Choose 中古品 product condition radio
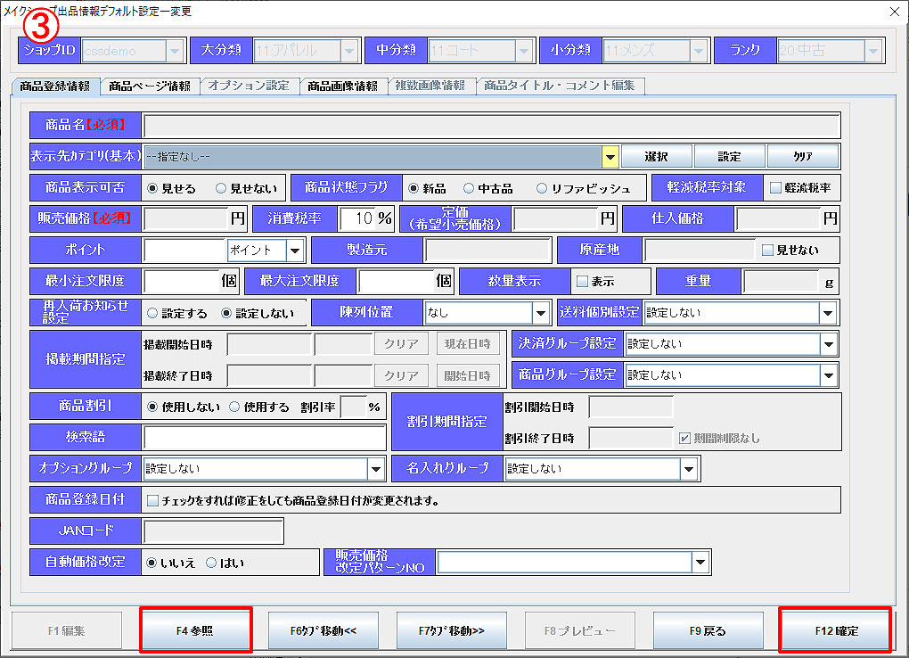 click(x=469, y=188)
